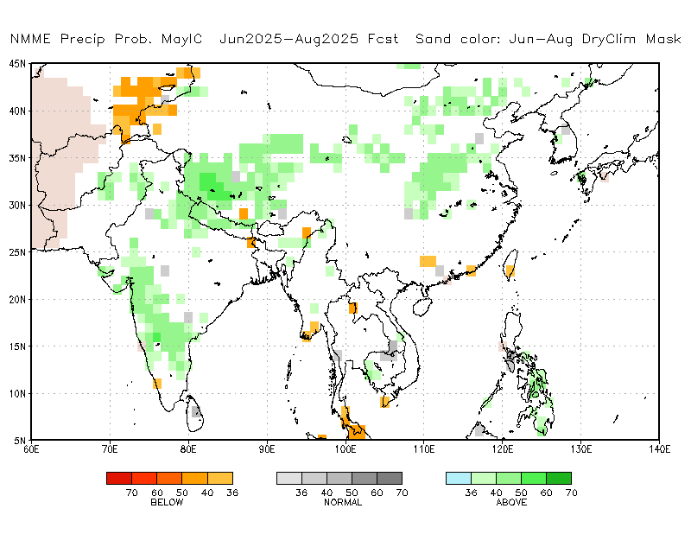Click the "140E" longitude label
The width and height of the screenshot is (691, 534).
[x=660, y=449]
